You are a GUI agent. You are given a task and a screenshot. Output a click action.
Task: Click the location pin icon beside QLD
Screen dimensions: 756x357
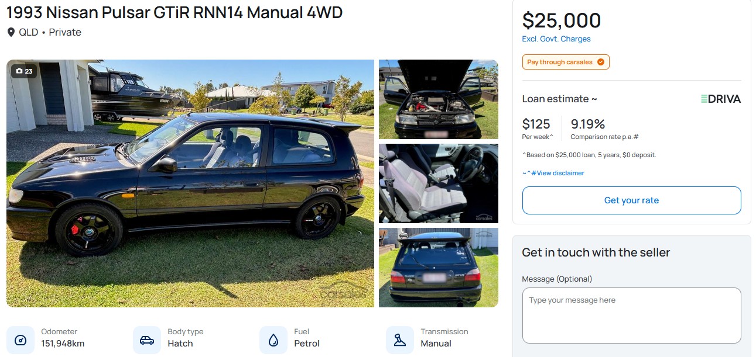click(11, 32)
